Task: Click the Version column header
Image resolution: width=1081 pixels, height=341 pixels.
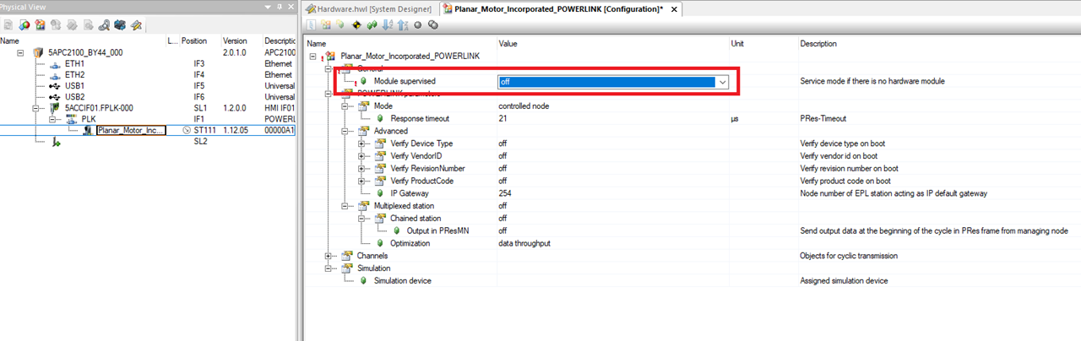Action: (x=235, y=41)
